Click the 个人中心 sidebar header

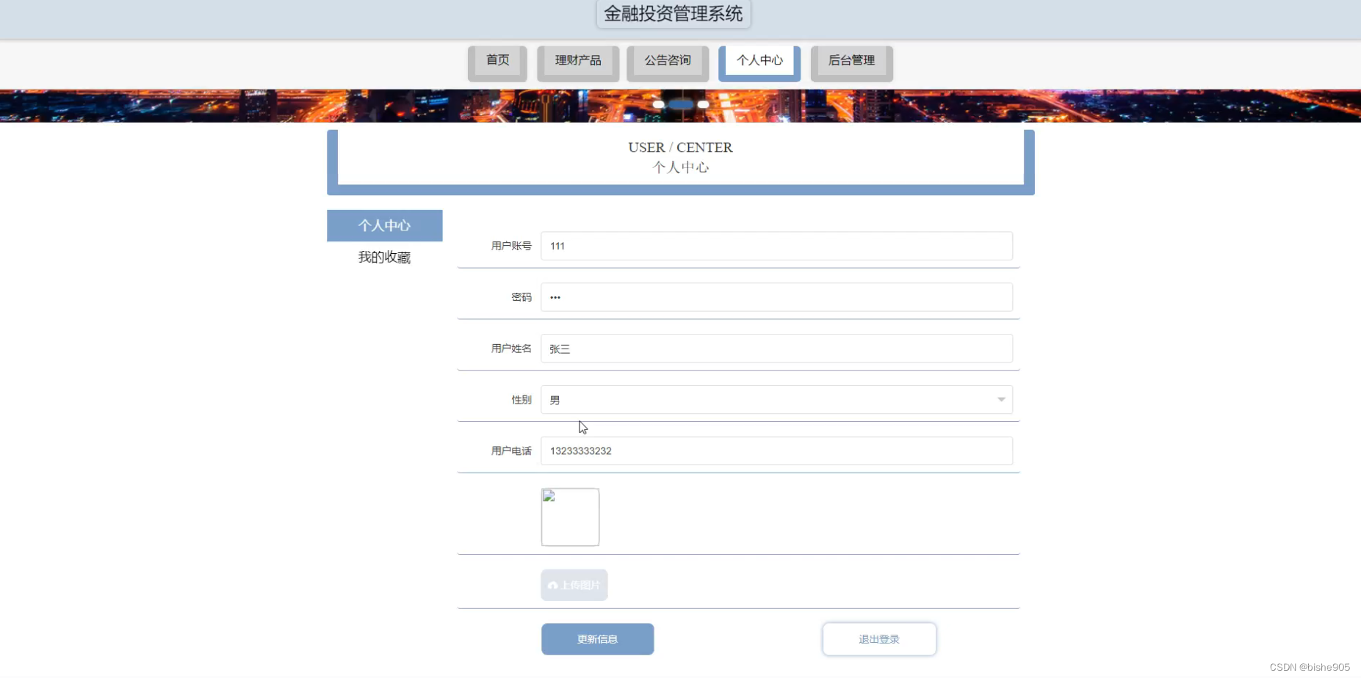384,225
